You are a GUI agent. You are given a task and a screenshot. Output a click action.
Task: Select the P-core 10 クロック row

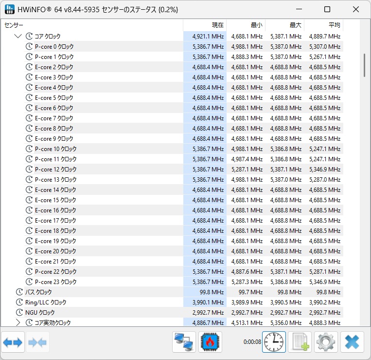pos(184,149)
